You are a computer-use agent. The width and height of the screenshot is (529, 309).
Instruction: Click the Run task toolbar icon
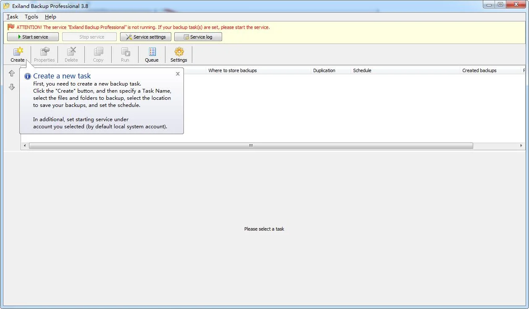pyautogui.click(x=125, y=55)
